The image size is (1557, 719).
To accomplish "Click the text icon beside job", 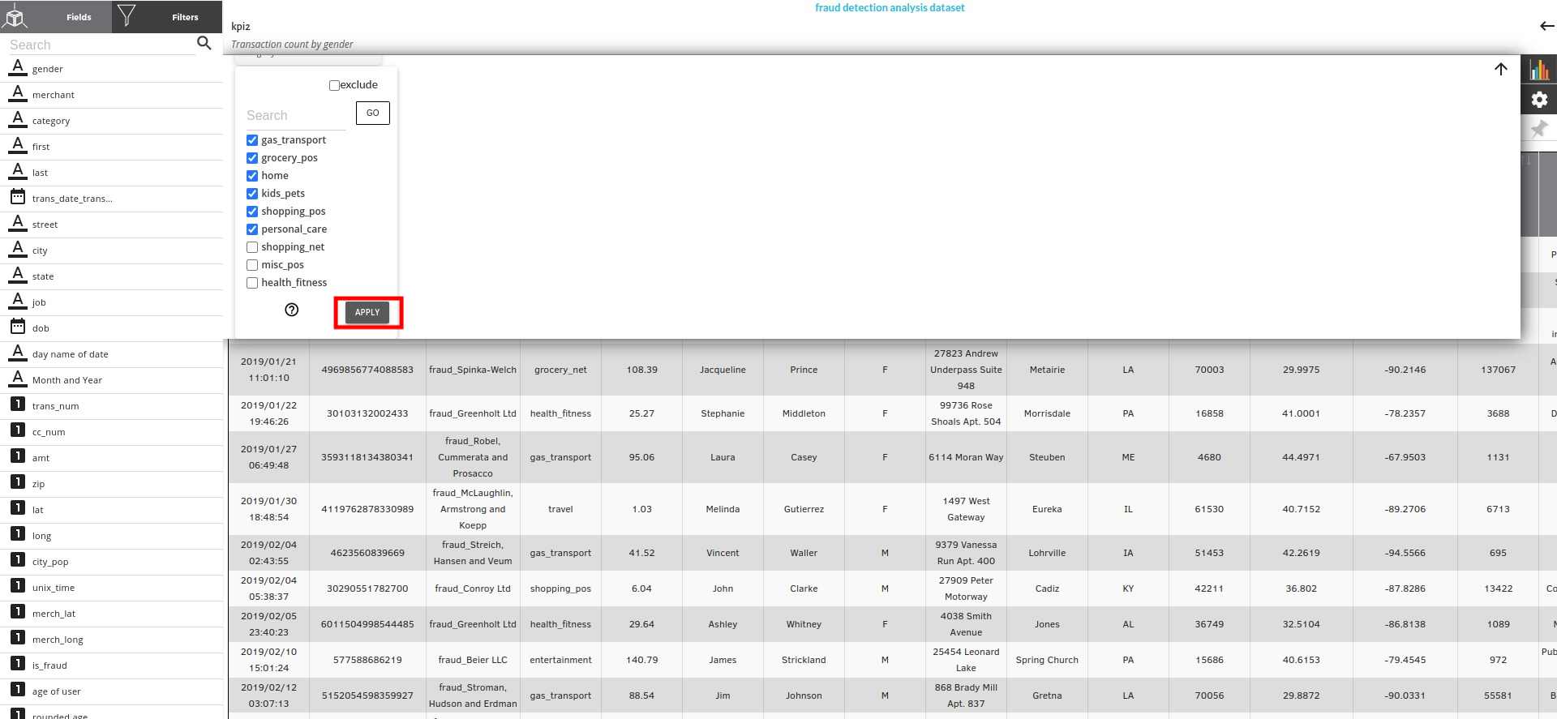I will pyautogui.click(x=18, y=301).
